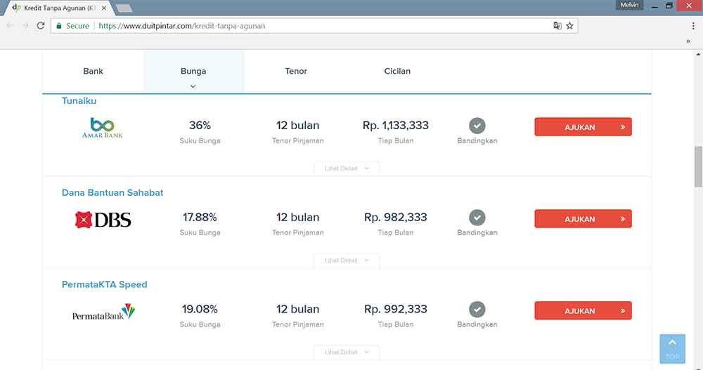703x370 pixels.
Task: Click AJUKAN for the Tunaiku loan
Action: [x=583, y=127]
